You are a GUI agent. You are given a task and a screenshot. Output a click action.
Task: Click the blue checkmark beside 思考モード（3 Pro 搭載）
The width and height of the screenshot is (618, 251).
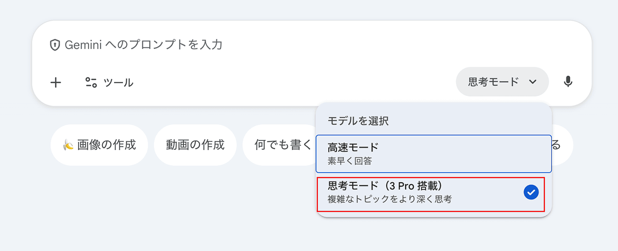pos(531,192)
